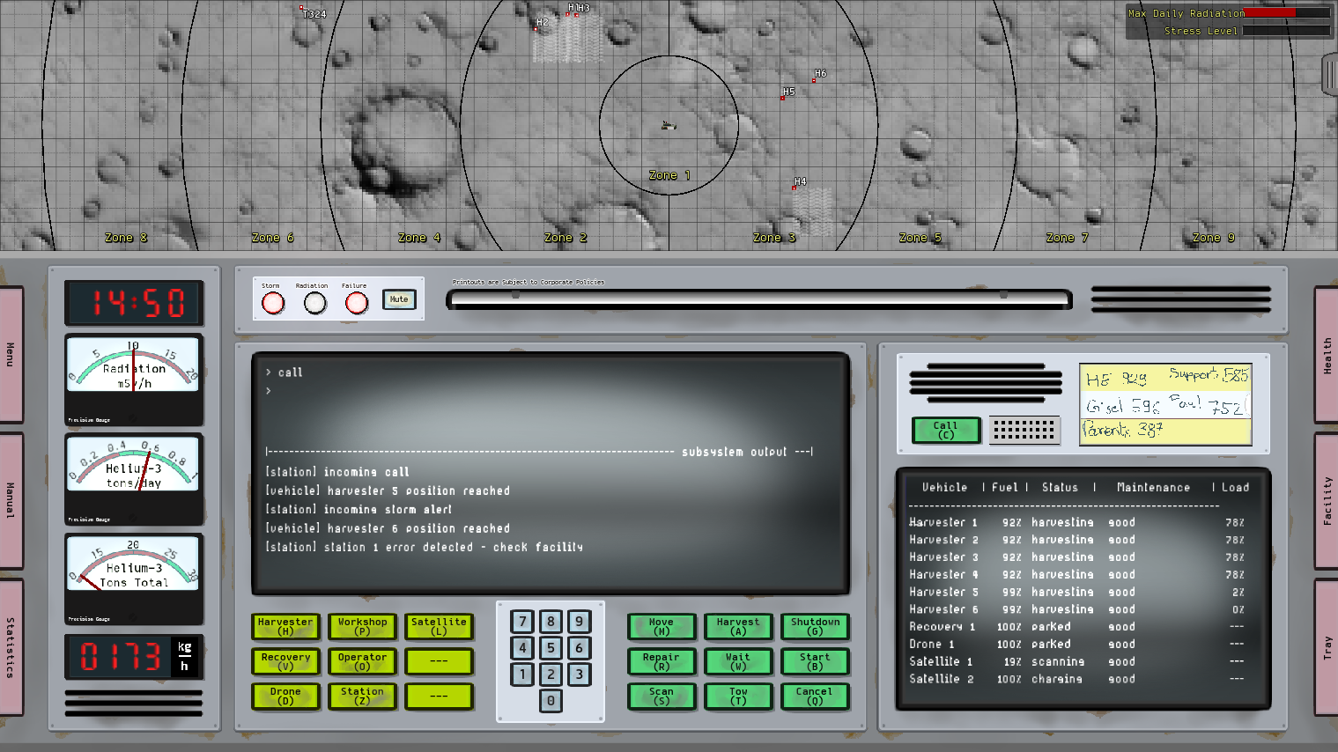This screenshot has width=1338, height=752.
Task: Click the Max Daily Radiation bar
Action: tap(1287, 13)
